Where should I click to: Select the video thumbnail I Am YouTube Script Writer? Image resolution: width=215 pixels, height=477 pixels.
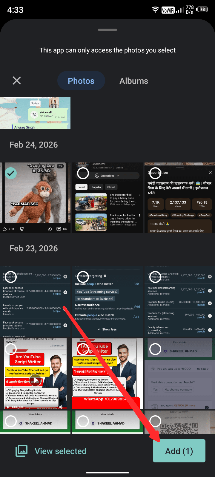point(11,349)
